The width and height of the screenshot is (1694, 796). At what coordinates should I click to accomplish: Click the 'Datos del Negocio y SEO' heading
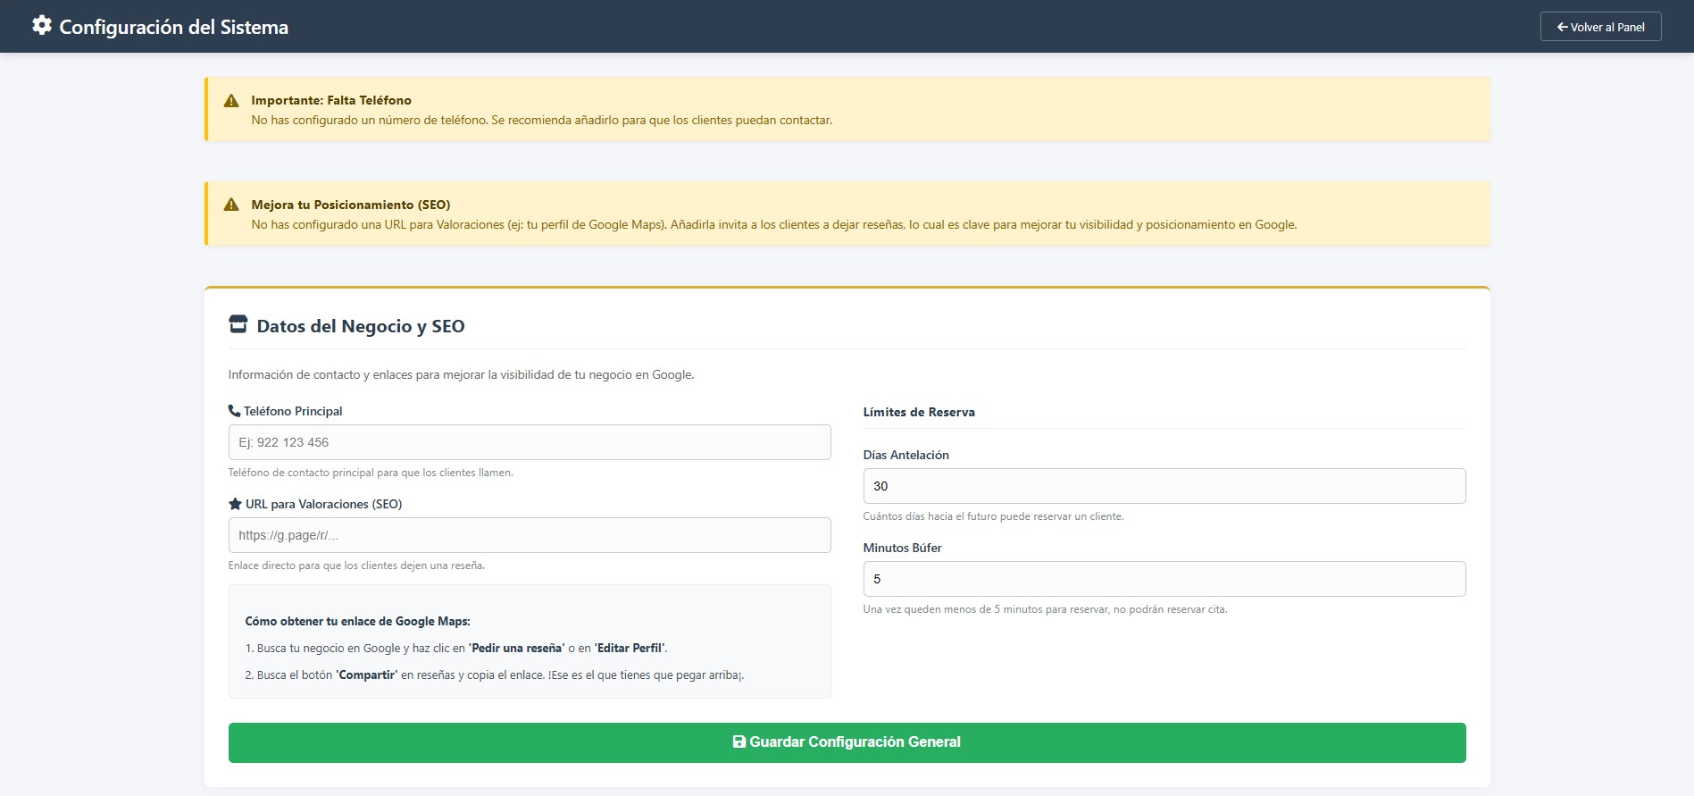[361, 326]
